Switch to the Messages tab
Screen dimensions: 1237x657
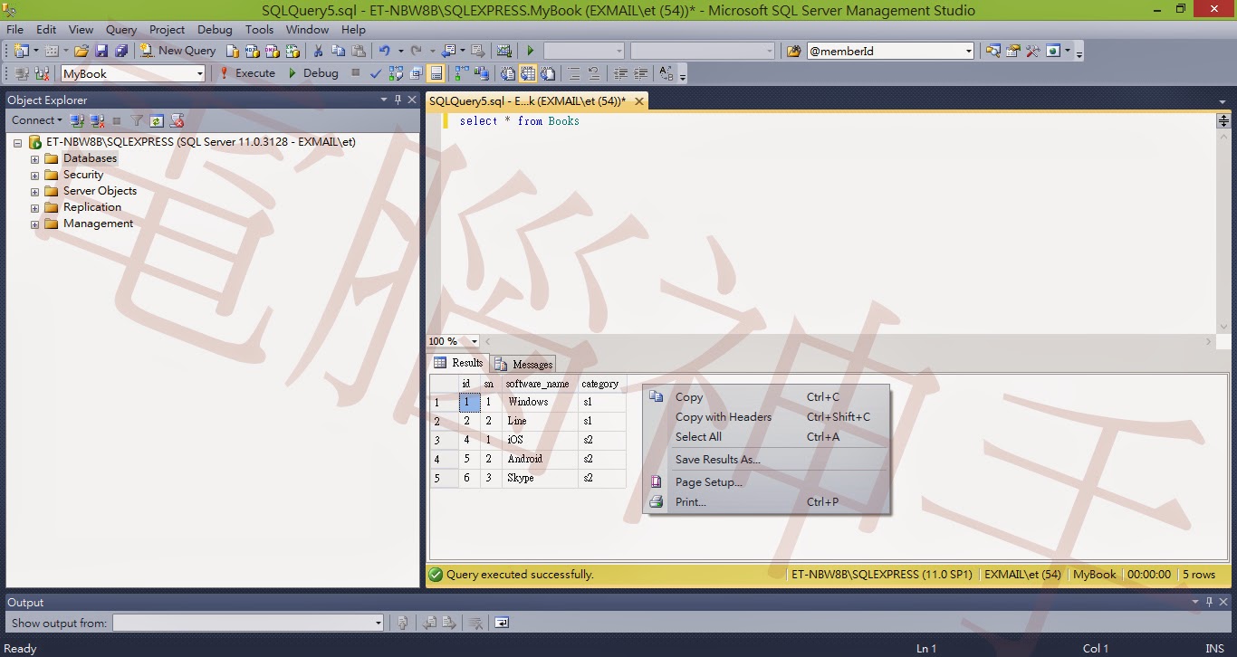[x=523, y=364]
